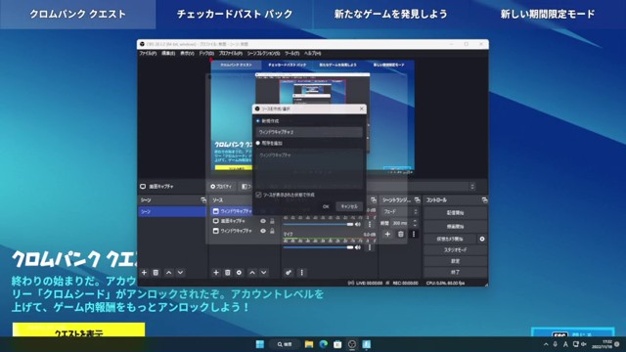
Task: Hide the 画面キャプチャ source via eye icon
Action: [263, 221]
